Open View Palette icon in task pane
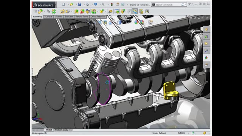 (x=206, y=50)
